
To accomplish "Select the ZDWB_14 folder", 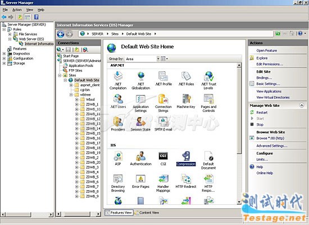I will click(93, 128).
